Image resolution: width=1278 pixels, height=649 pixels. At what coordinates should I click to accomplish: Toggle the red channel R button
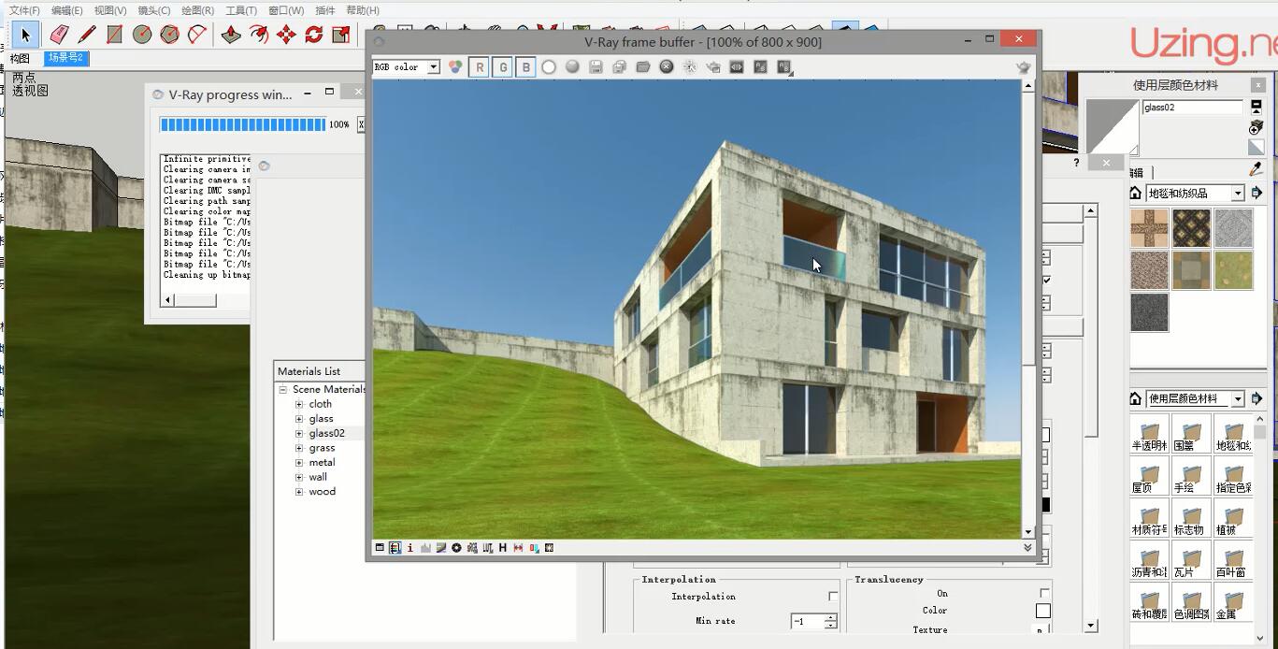[x=480, y=67]
